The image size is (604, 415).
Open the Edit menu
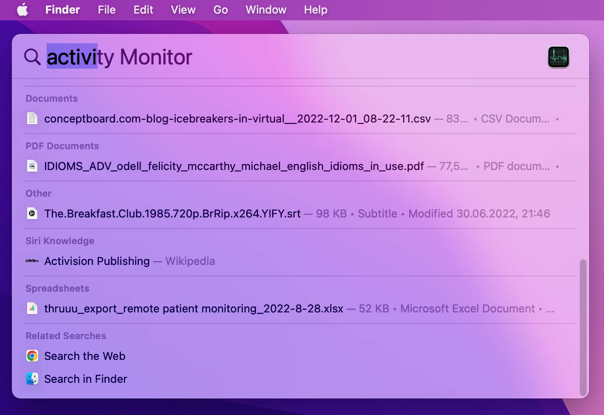point(143,10)
